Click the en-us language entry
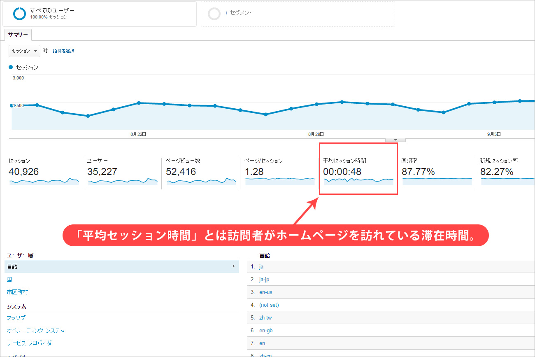This screenshot has height=357, width=535. coord(265,292)
